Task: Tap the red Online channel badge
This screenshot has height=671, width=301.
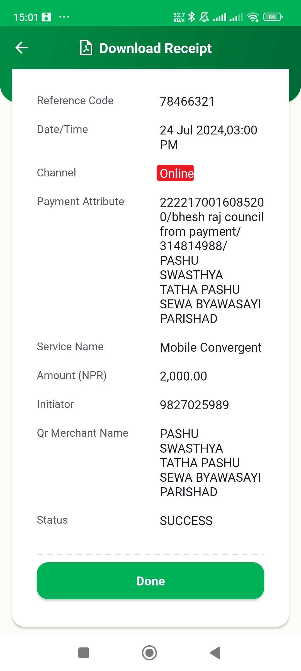Action: pos(175,173)
